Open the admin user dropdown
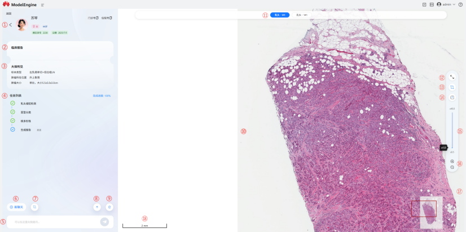466x232 pixels. (x=446, y=5)
